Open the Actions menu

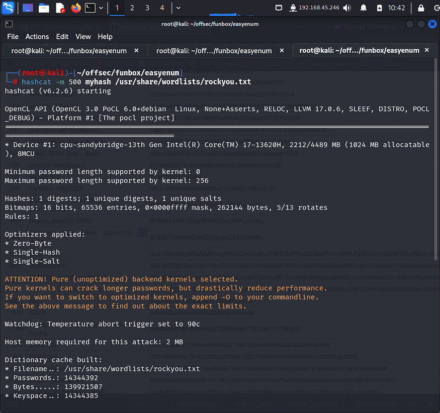pos(37,37)
